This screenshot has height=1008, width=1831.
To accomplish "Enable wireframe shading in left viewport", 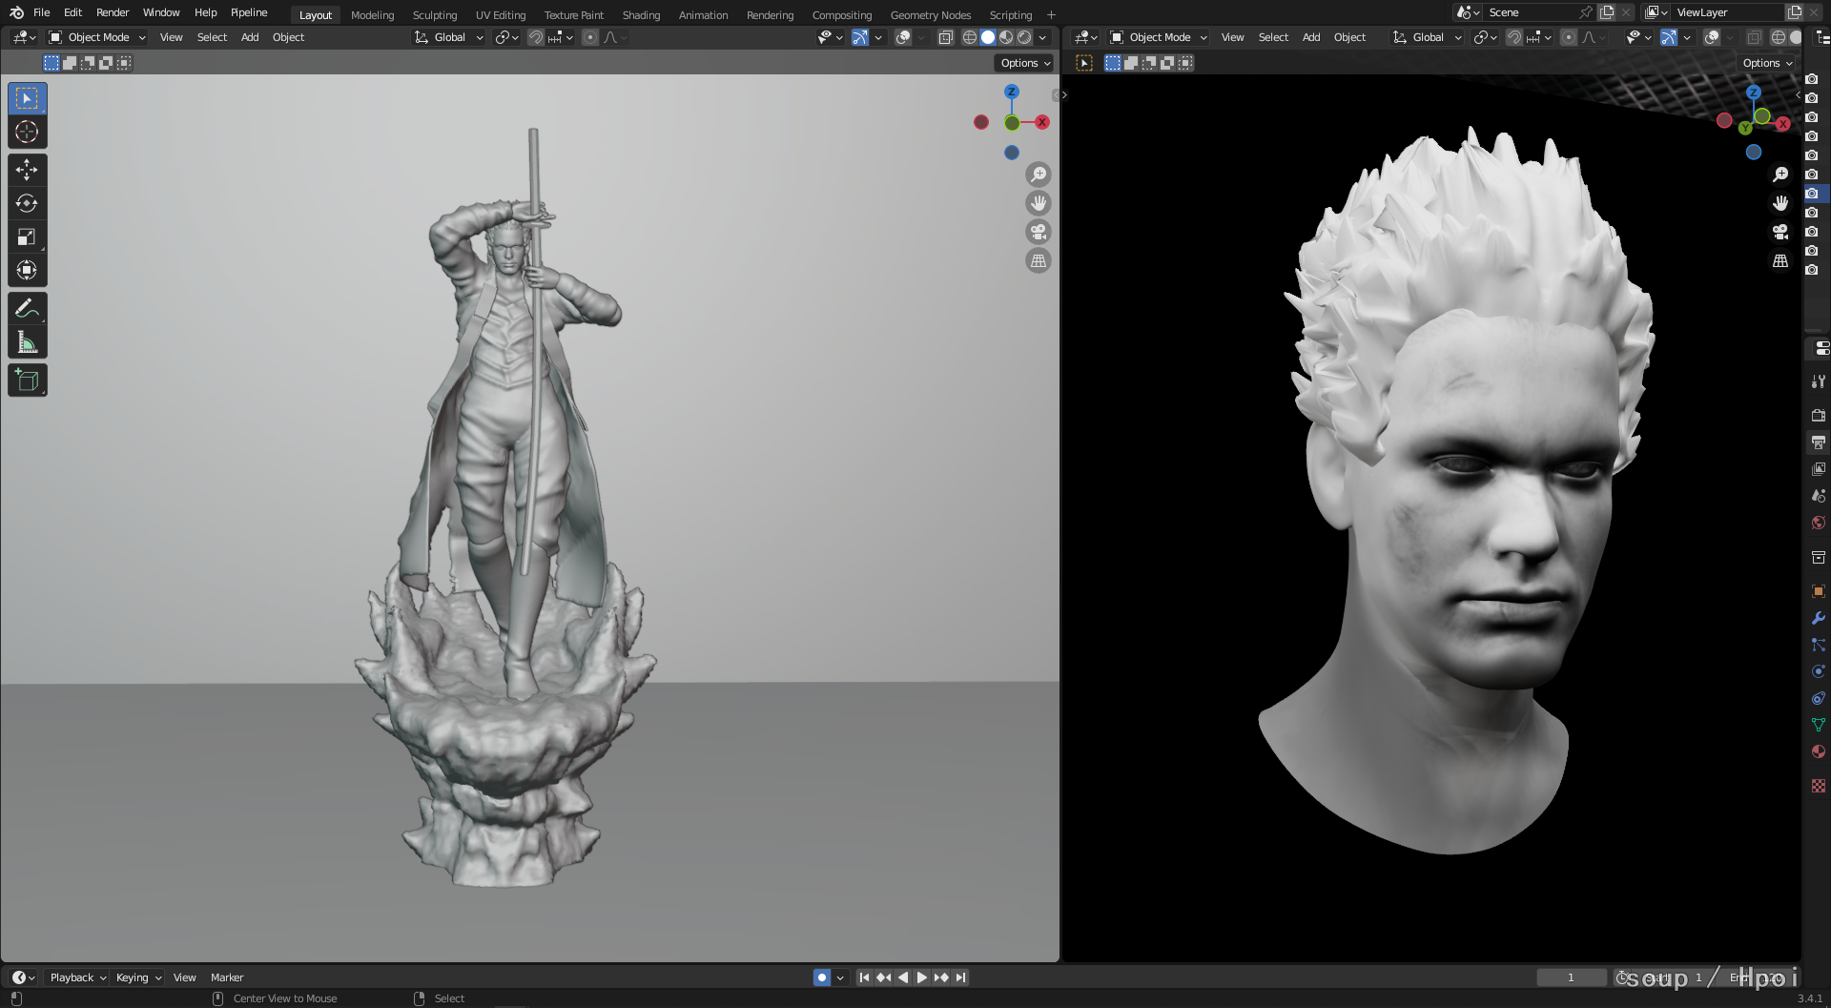I will pos(970,37).
